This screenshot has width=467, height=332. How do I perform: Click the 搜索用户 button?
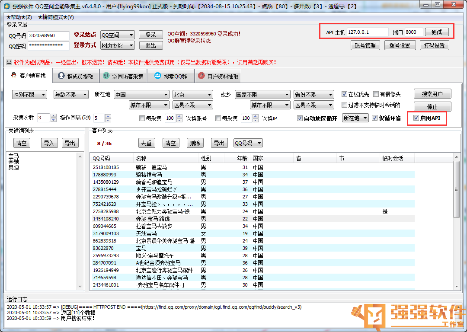tap(432, 94)
